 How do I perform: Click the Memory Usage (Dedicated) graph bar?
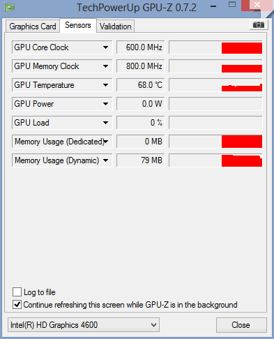tap(215, 142)
